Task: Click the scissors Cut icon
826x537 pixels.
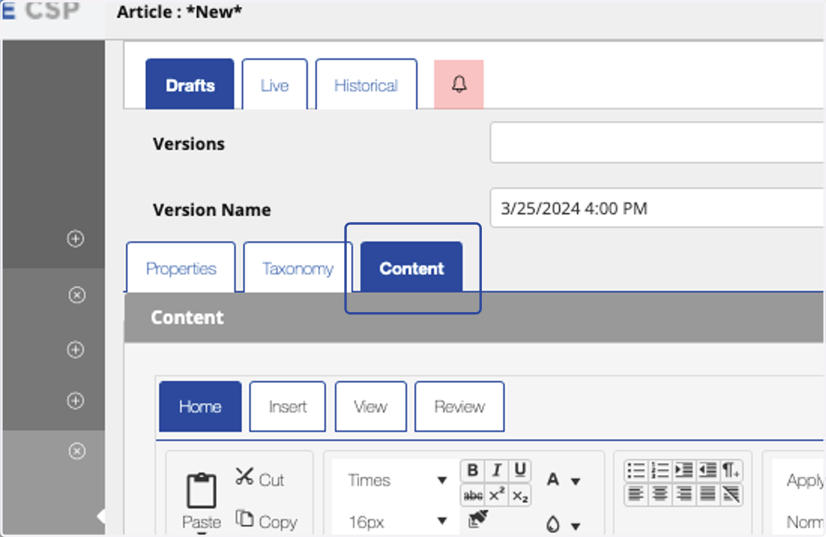Action: click(x=244, y=476)
